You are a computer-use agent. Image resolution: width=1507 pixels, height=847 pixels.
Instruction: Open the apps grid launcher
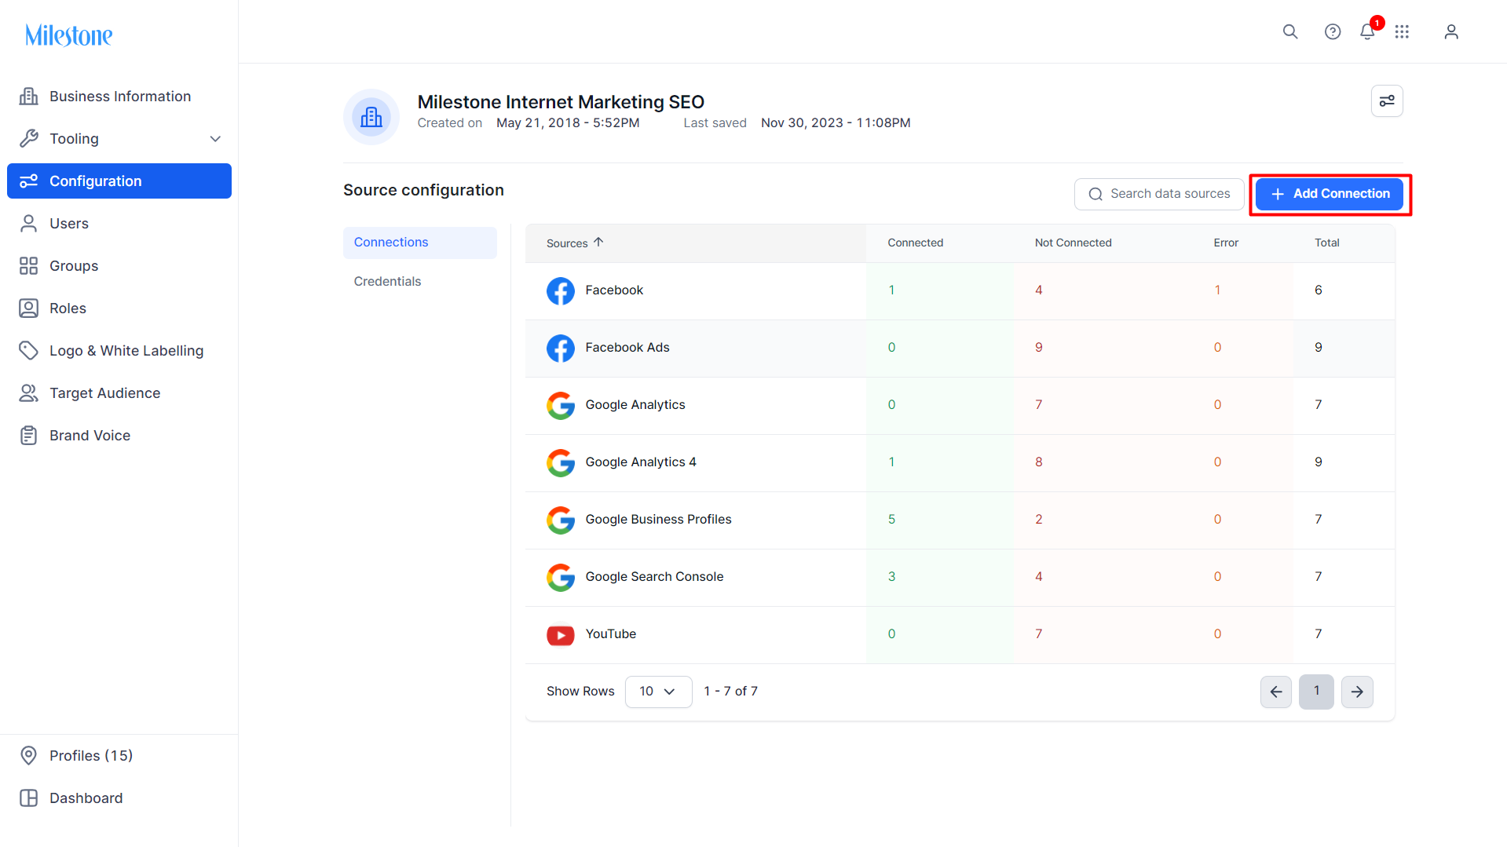1402,31
